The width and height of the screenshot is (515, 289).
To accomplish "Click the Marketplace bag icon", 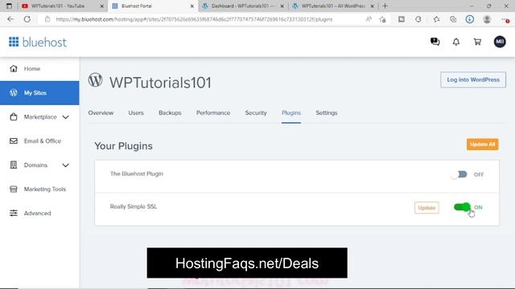I will pyautogui.click(x=14, y=116).
